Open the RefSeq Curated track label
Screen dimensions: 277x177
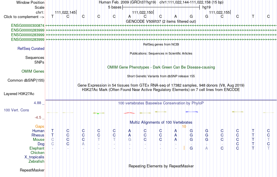coord(31,49)
